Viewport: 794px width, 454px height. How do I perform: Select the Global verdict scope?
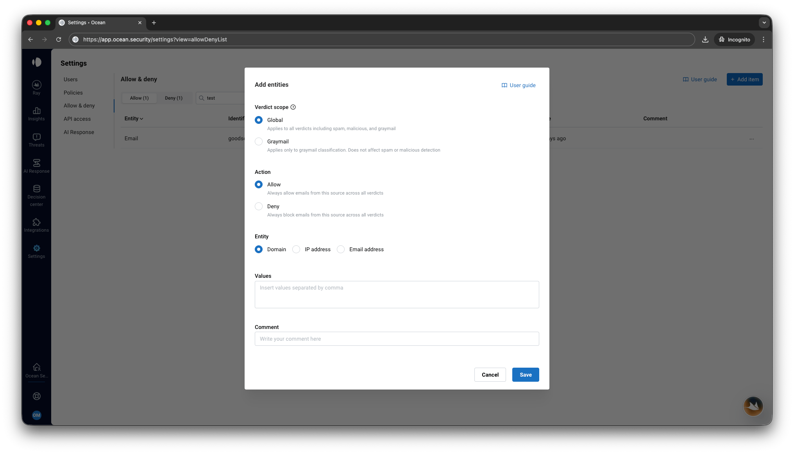(259, 120)
